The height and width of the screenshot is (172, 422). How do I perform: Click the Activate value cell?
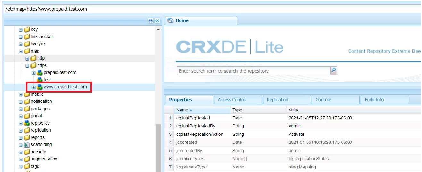coord(354,134)
